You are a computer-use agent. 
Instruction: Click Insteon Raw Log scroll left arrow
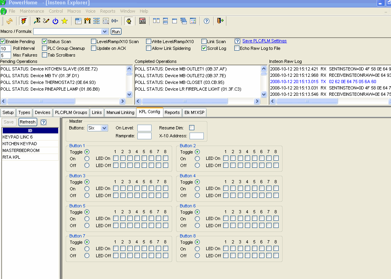point(273,101)
